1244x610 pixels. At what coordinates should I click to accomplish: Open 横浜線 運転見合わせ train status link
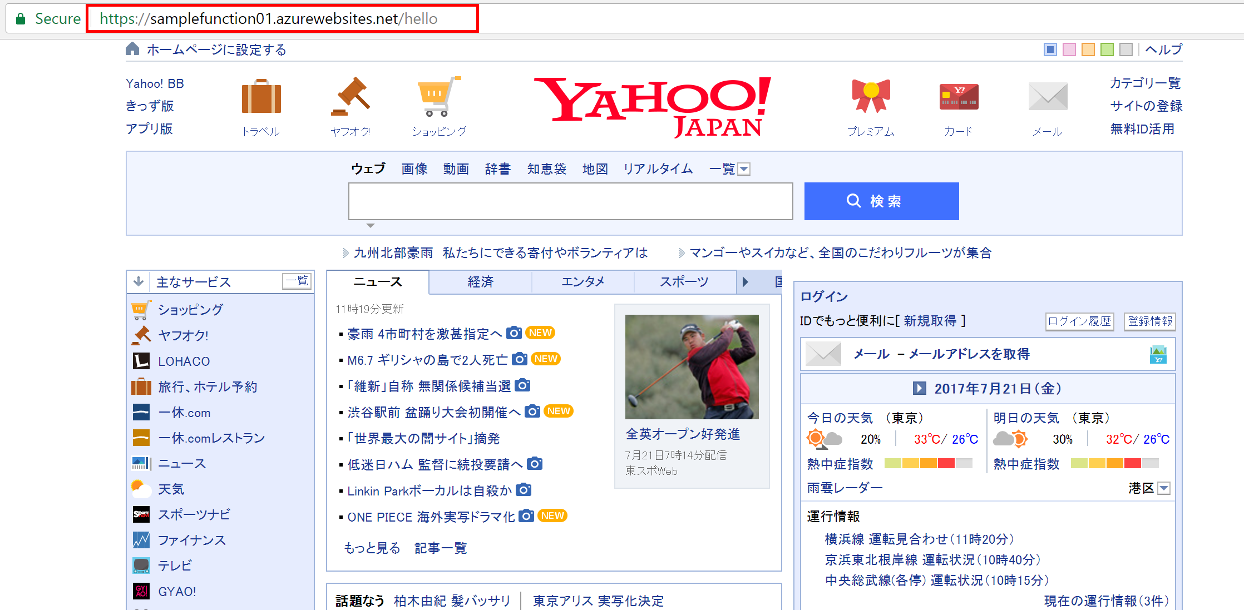[919, 539]
